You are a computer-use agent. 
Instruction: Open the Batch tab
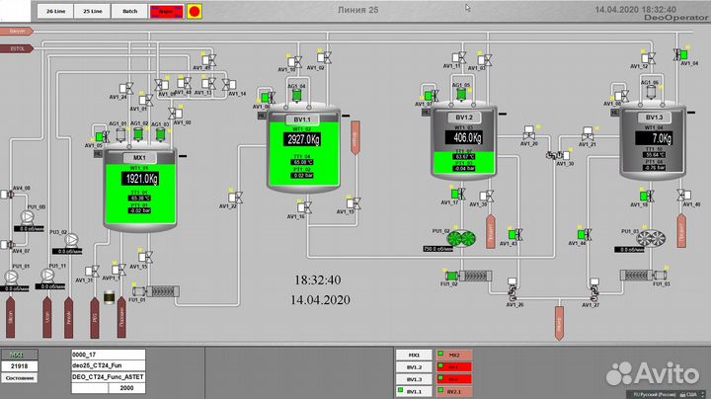pos(129,12)
